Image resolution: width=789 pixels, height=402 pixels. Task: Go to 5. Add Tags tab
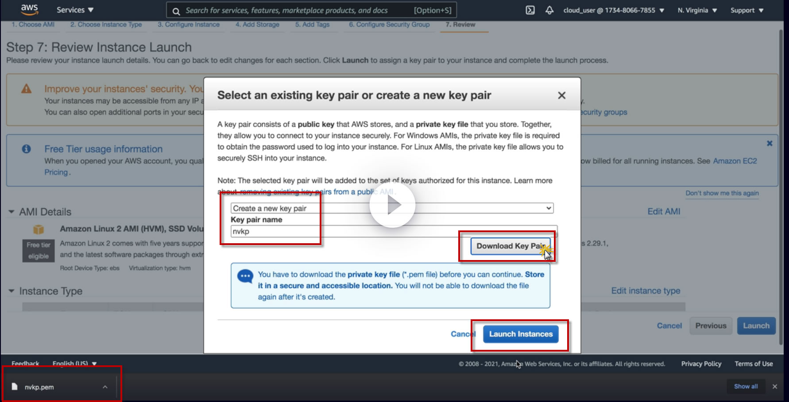point(313,25)
